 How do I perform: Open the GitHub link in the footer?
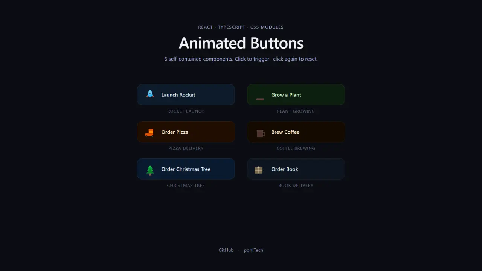pos(226,250)
